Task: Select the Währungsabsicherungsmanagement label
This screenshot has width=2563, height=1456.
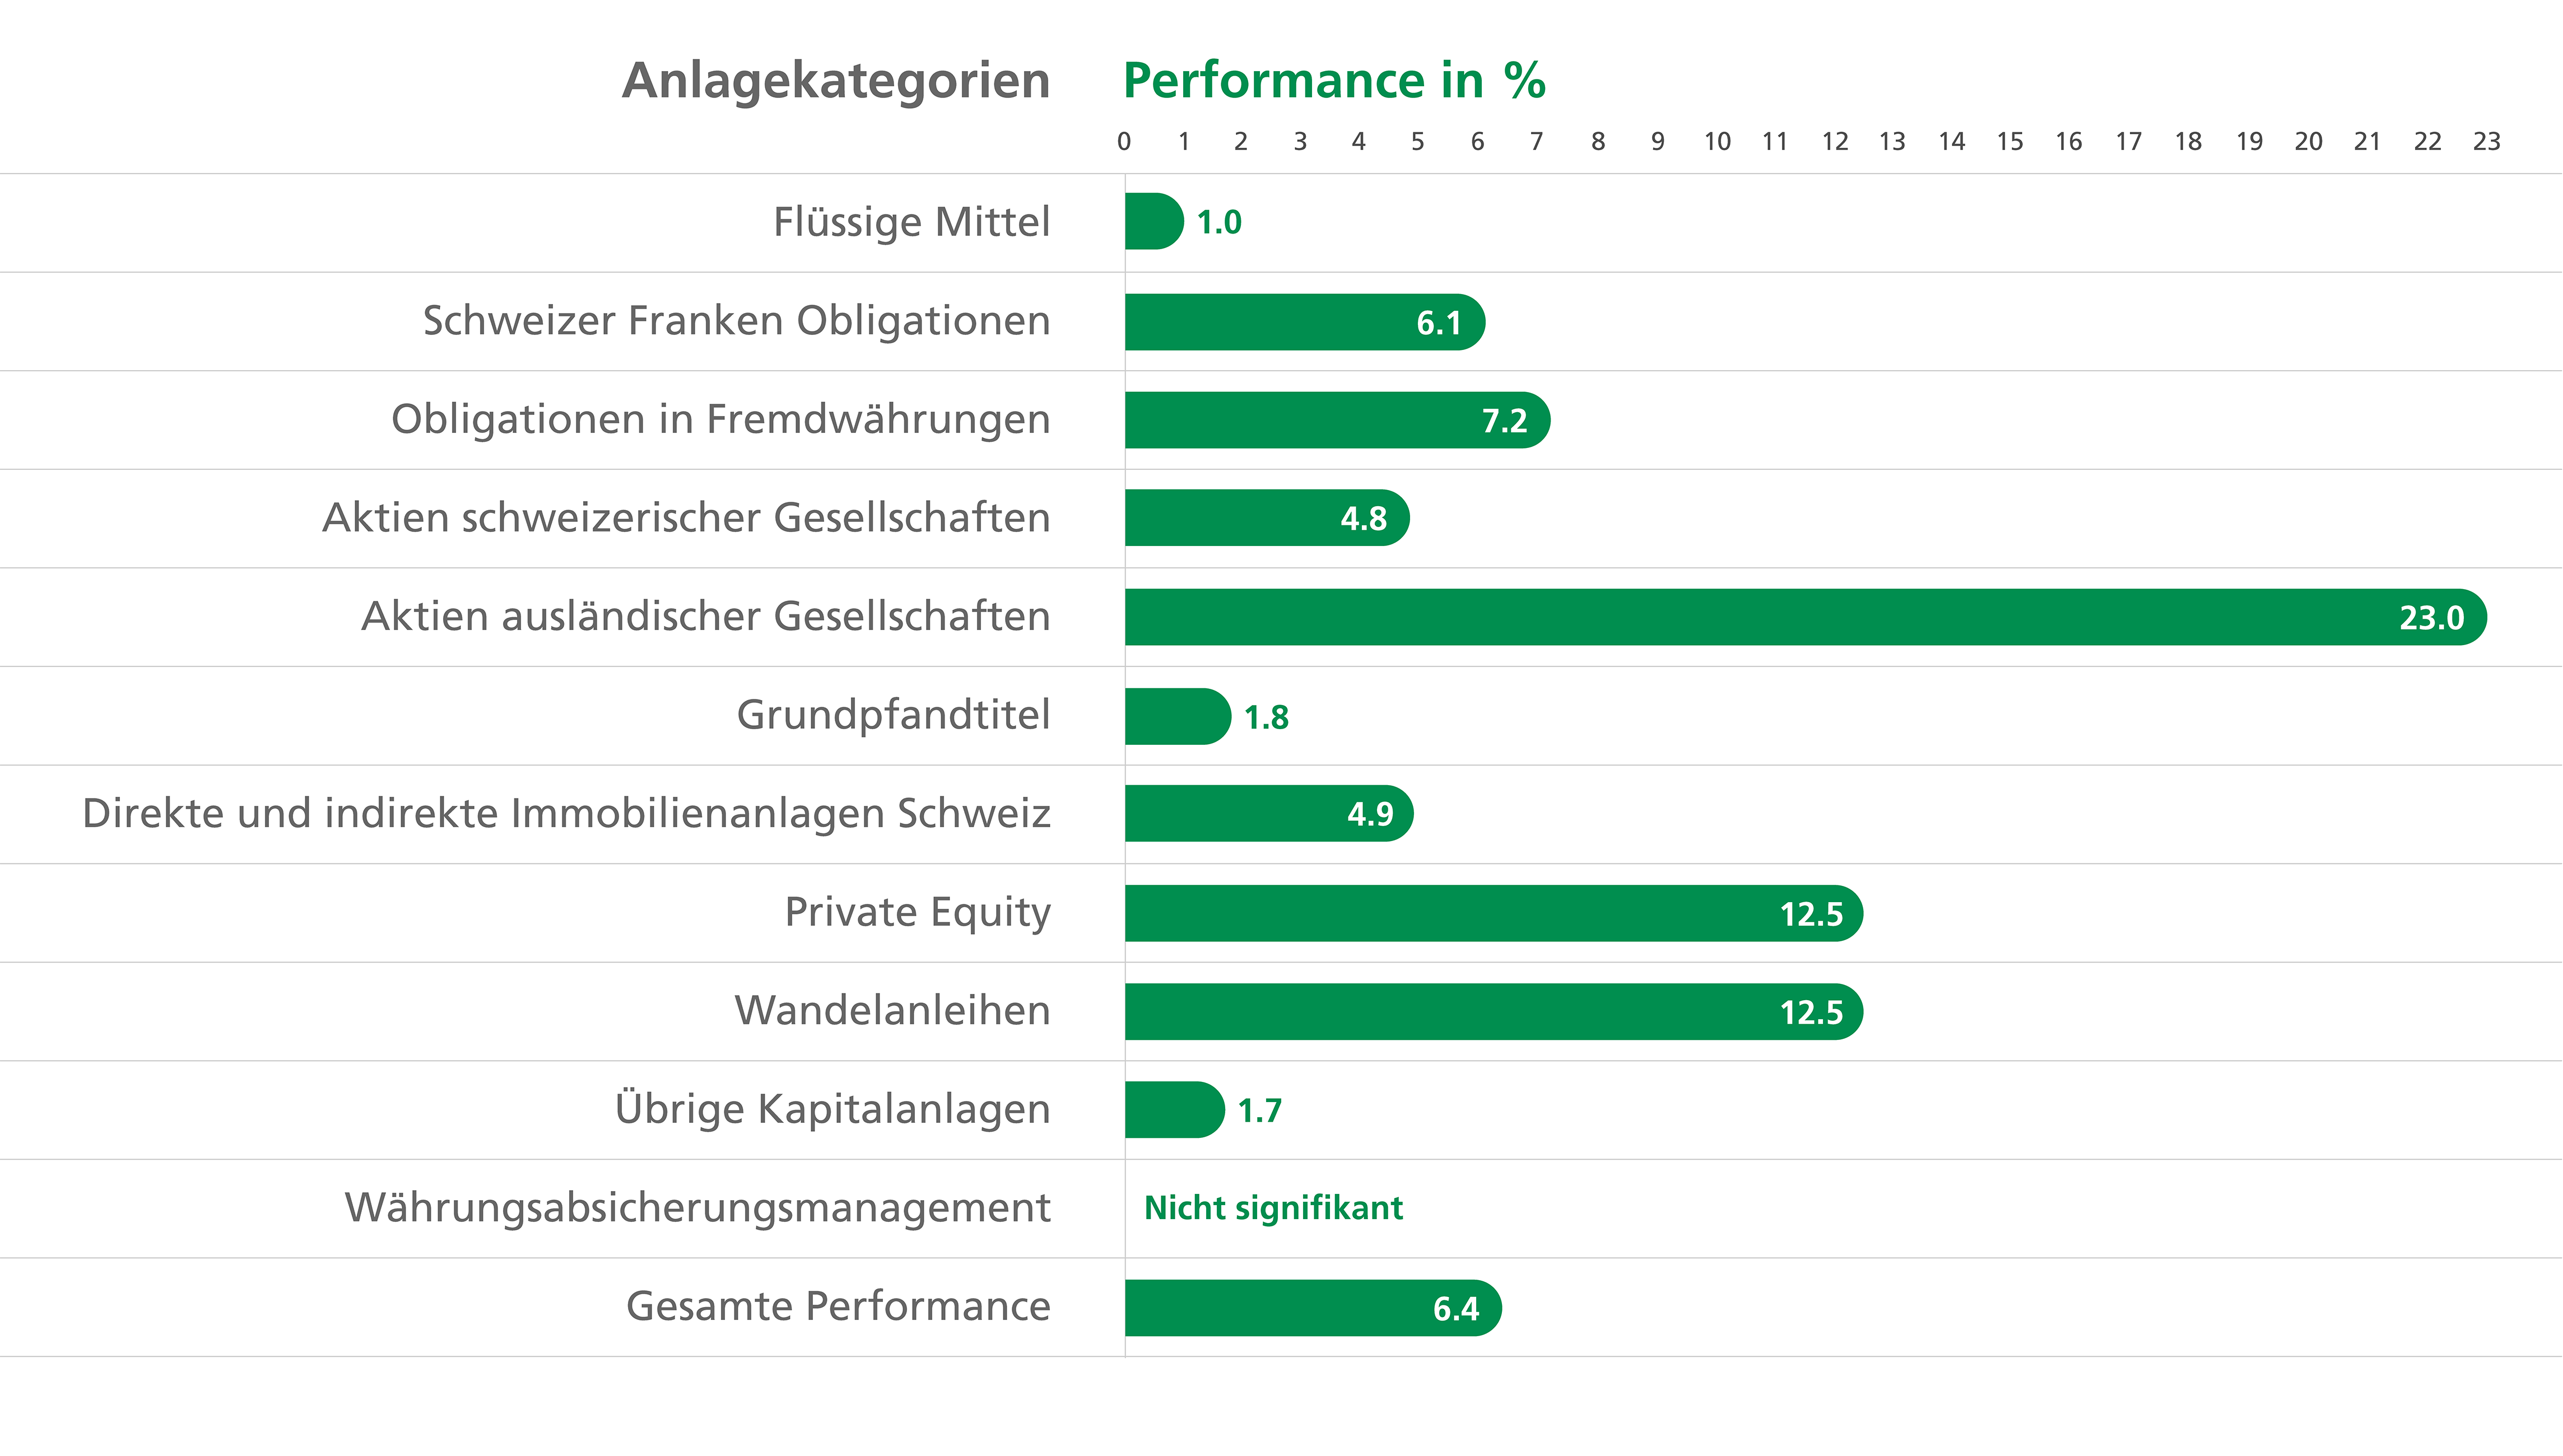Action: (x=698, y=1208)
